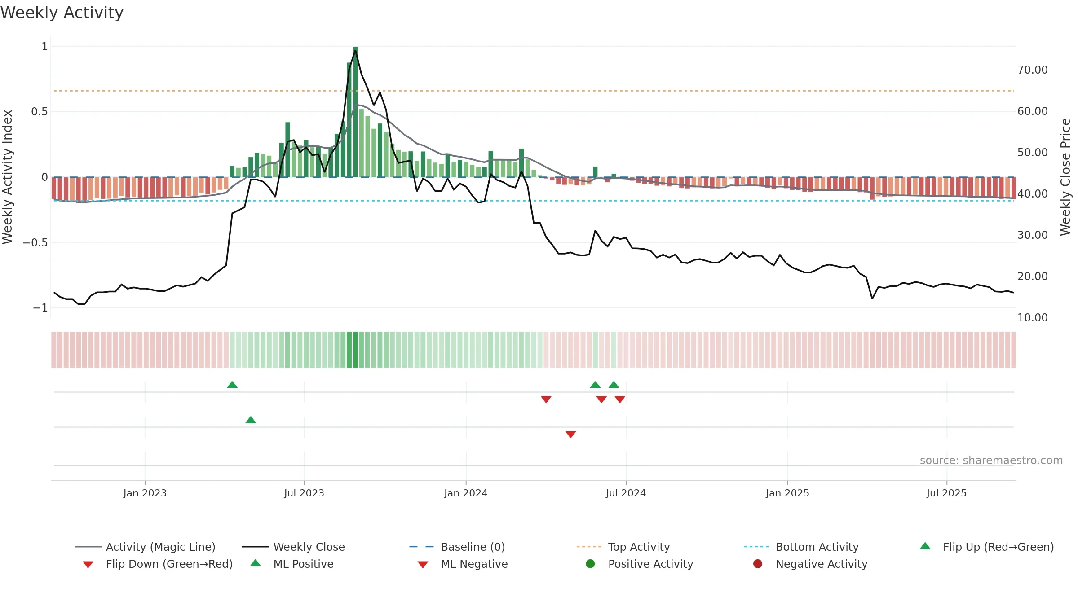Click the gray Magic Line legend line sample
The image size is (1078, 606).
pyautogui.click(x=88, y=547)
